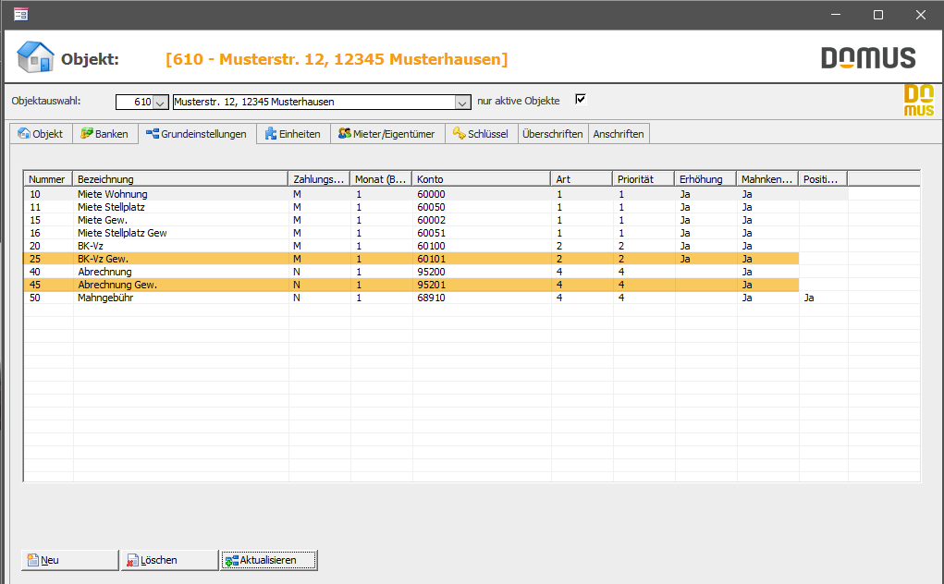Click the Mieter/Eigentümer tab people icon
Screen dimensions: 944x584
(x=344, y=133)
